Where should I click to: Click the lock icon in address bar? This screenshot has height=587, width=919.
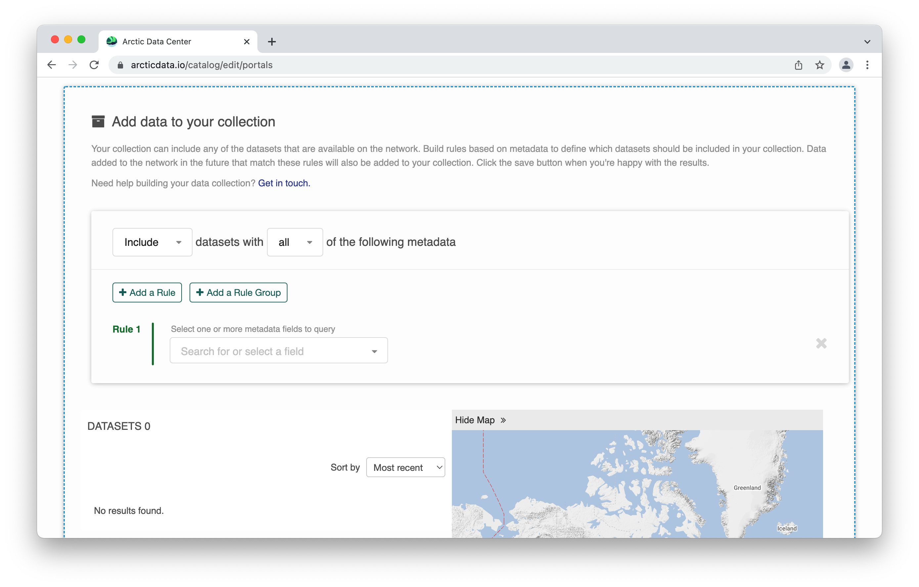click(120, 65)
